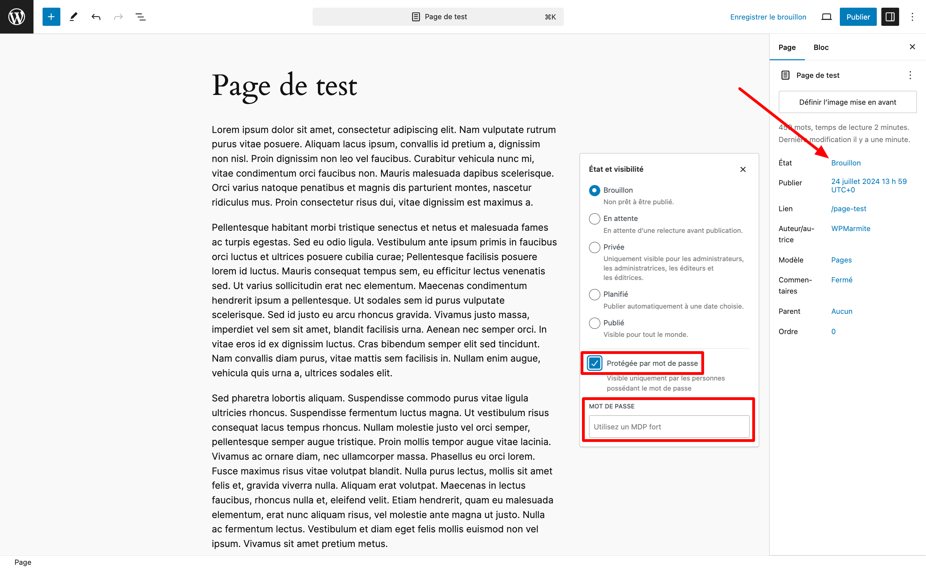926x569 pixels.
Task: Open the block inserter
Action: click(51, 16)
